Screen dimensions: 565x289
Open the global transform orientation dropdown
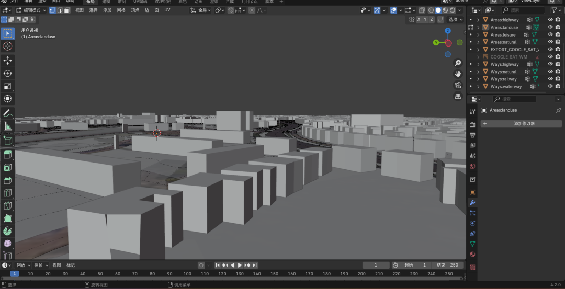coord(201,10)
